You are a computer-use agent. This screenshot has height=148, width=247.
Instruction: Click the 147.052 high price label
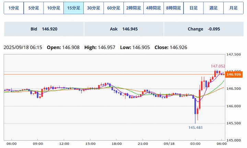click(218, 66)
